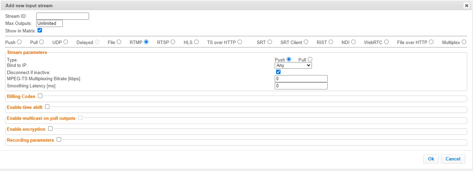
Task: Enable the Billing Codes checkbox
Action: click(40, 96)
